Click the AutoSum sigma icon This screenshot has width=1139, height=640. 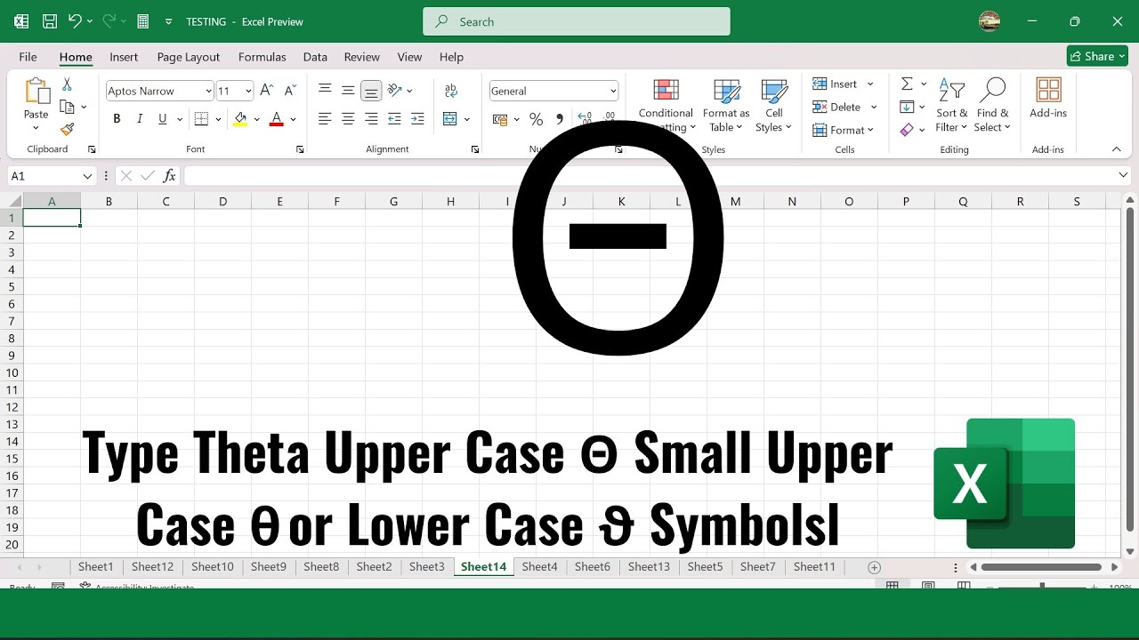click(x=907, y=84)
